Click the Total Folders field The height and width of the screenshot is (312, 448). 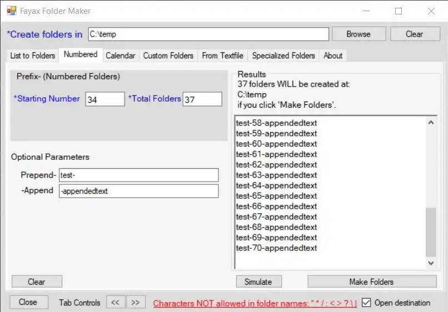(202, 99)
